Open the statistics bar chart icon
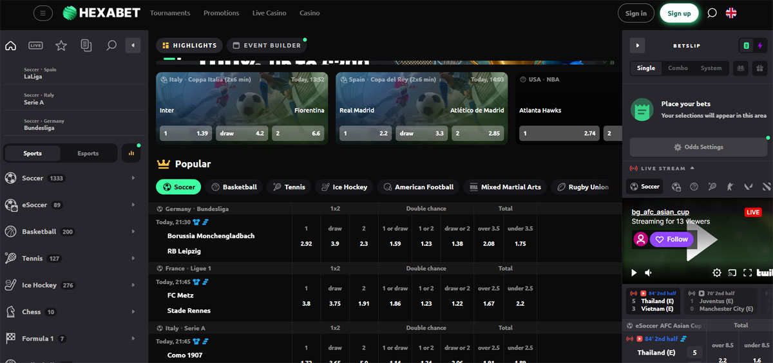The image size is (773, 363). [x=131, y=153]
